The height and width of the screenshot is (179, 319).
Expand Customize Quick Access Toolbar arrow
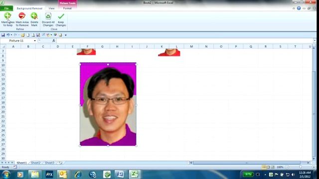tap(66, 35)
